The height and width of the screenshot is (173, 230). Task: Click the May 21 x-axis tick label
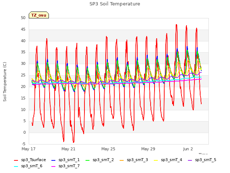pos(68,149)
